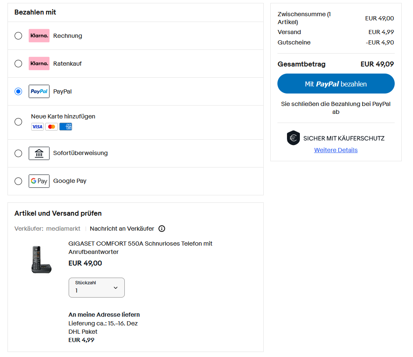Image resolution: width=413 pixels, height=357 pixels.
Task: Click the Mastercard icon
Action: [52, 127]
